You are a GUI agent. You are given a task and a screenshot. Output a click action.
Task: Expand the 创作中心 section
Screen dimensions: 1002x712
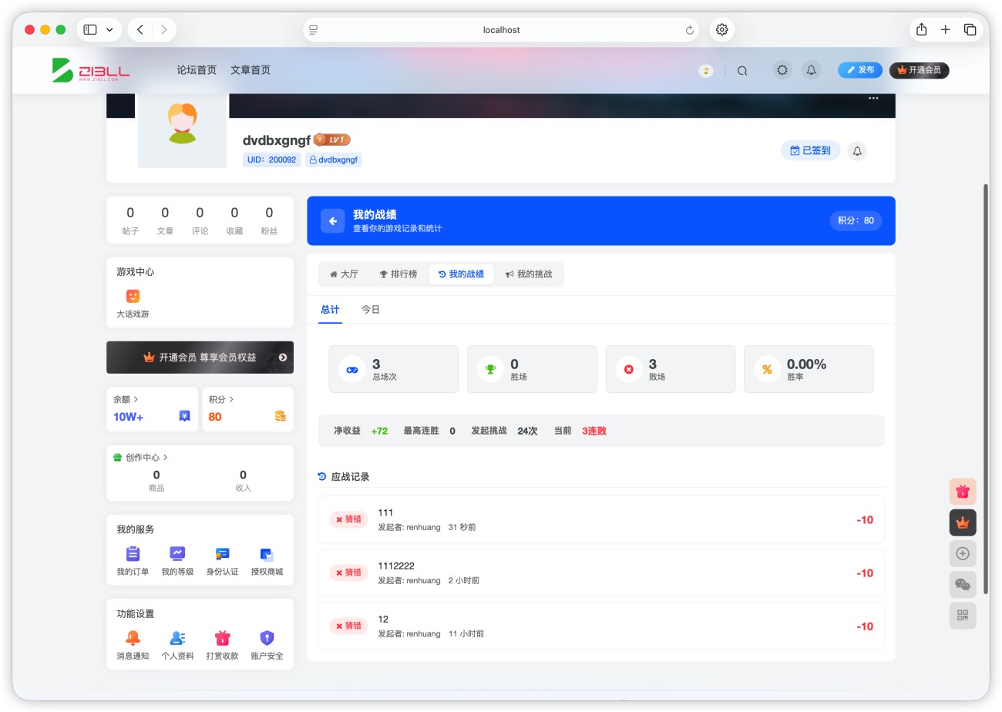pyautogui.click(x=140, y=458)
